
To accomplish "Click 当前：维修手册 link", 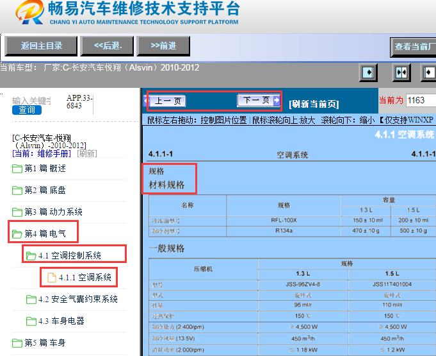I will (x=42, y=153).
